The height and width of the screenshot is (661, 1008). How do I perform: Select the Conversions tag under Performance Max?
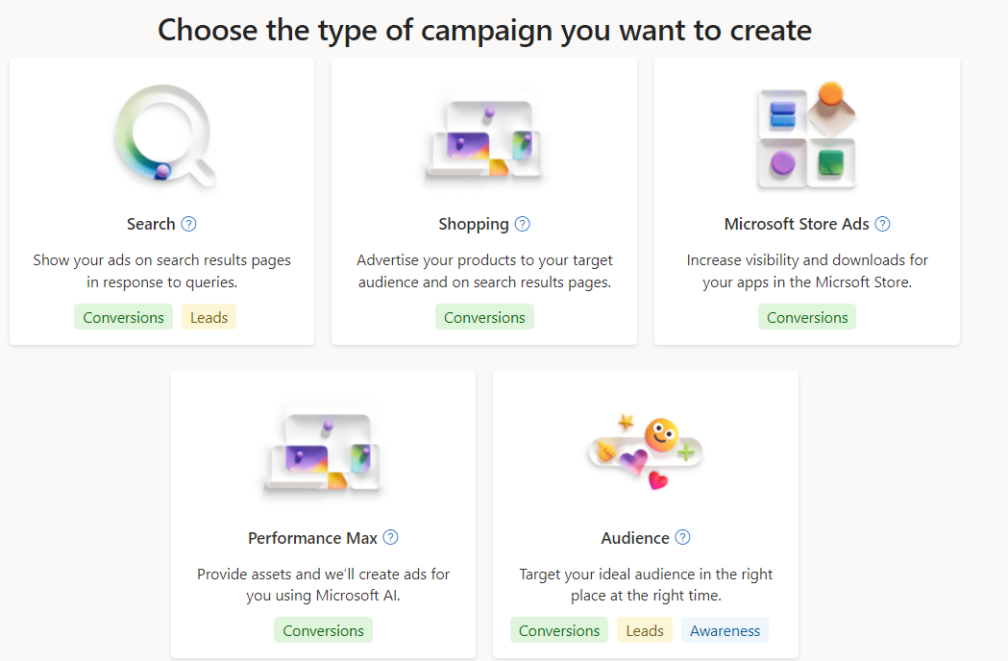point(324,630)
